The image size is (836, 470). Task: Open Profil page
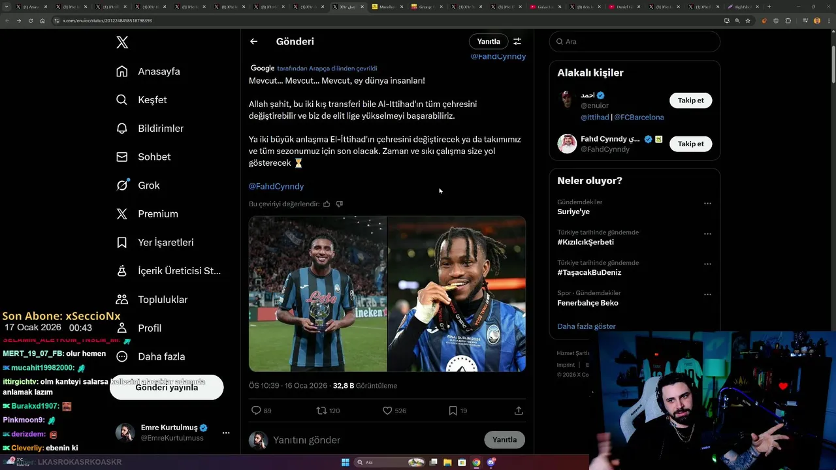click(138, 328)
